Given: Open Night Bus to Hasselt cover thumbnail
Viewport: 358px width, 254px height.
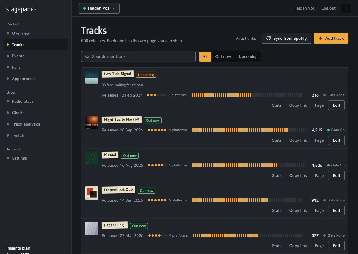Looking at the screenshot, I should click(92, 123).
